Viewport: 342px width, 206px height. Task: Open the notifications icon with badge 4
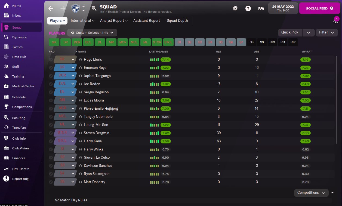click(335, 20)
